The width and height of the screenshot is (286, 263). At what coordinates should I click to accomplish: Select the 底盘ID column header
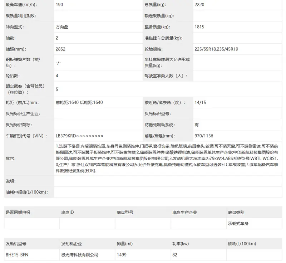(68, 212)
